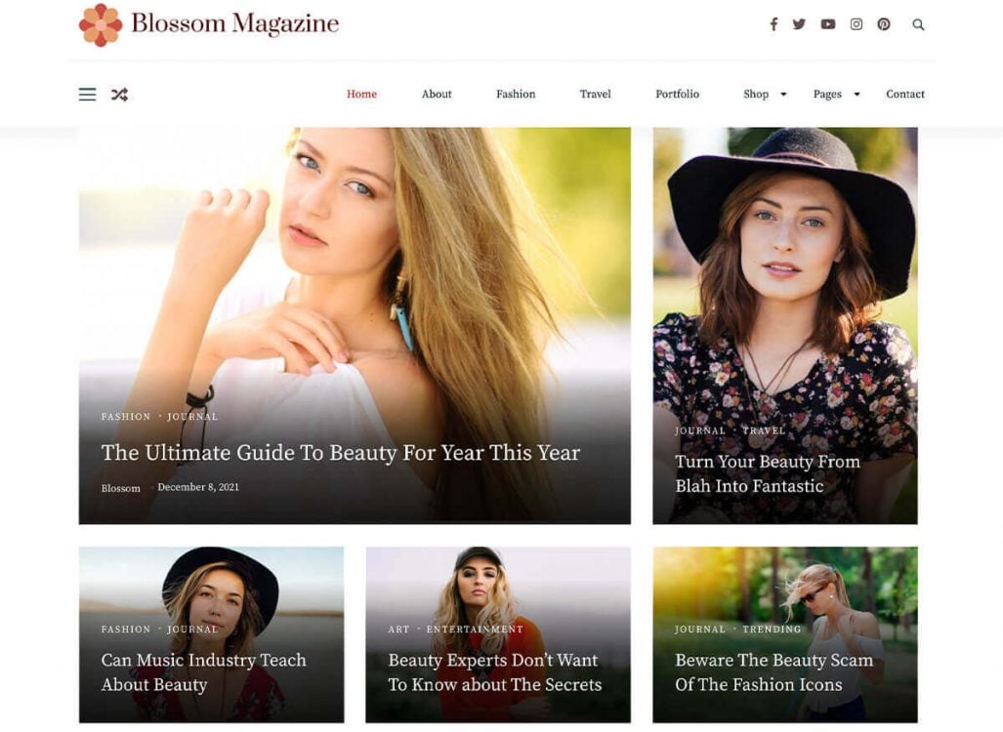Click the Twitter icon in the header

pyautogui.click(x=799, y=23)
